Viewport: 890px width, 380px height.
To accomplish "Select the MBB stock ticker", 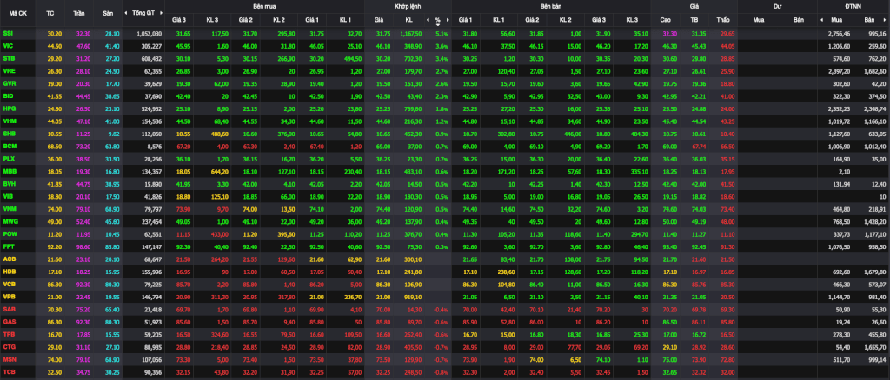I will tap(9, 171).
